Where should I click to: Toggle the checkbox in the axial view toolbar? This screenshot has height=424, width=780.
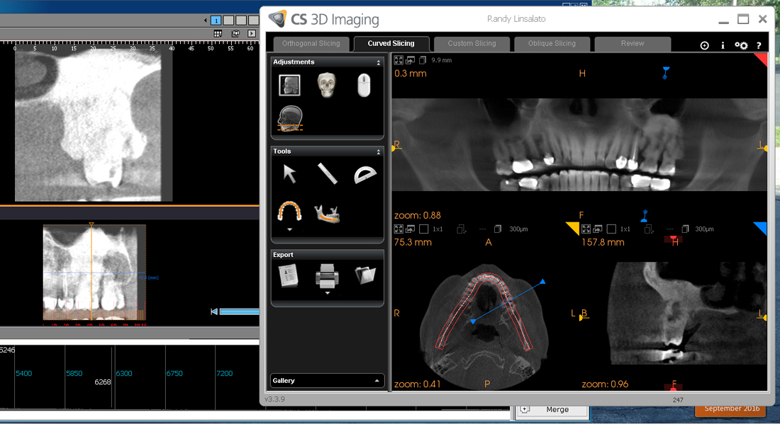point(423,229)
